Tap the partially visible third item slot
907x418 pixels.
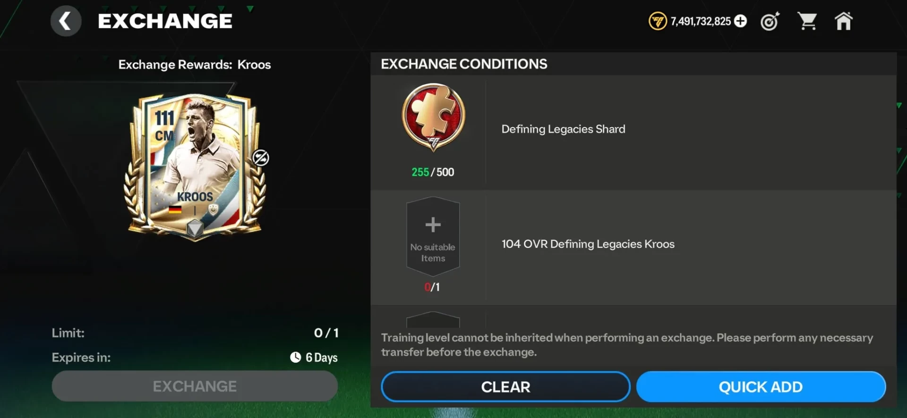point(433,319)
